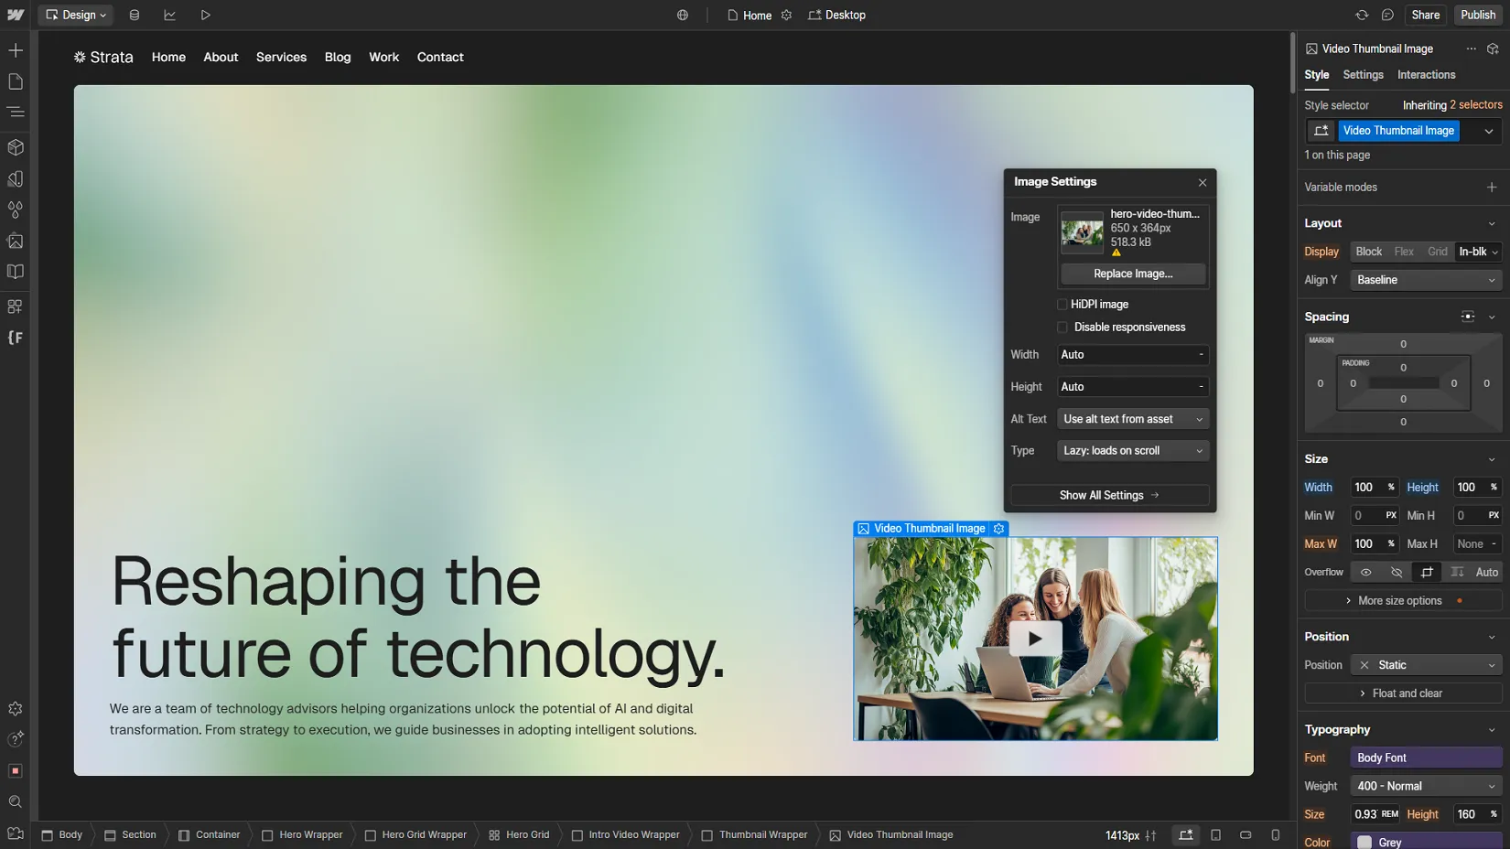1510x849 pixels.
Task: Click the Services nav link
Action: click(281, 57)
